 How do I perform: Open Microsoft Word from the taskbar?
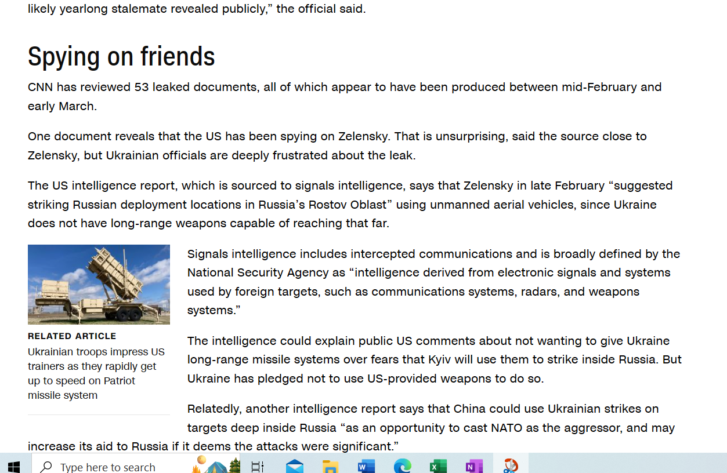coord(367,466)
